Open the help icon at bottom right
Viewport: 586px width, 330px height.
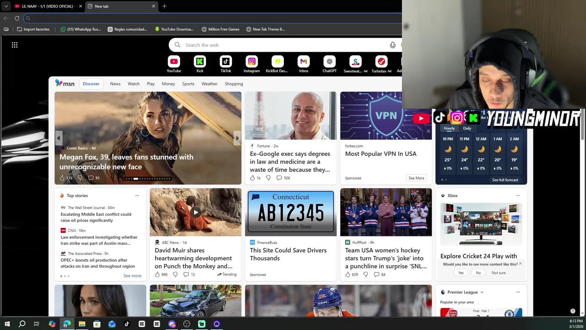click(x=573, y=311)
